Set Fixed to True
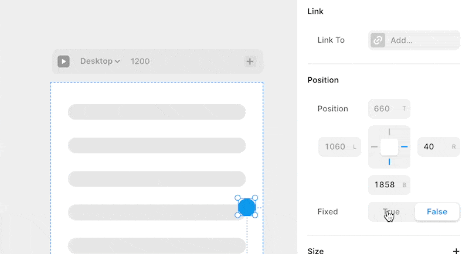The width and height of the screenshot is (469, 254). click(391, 212)
